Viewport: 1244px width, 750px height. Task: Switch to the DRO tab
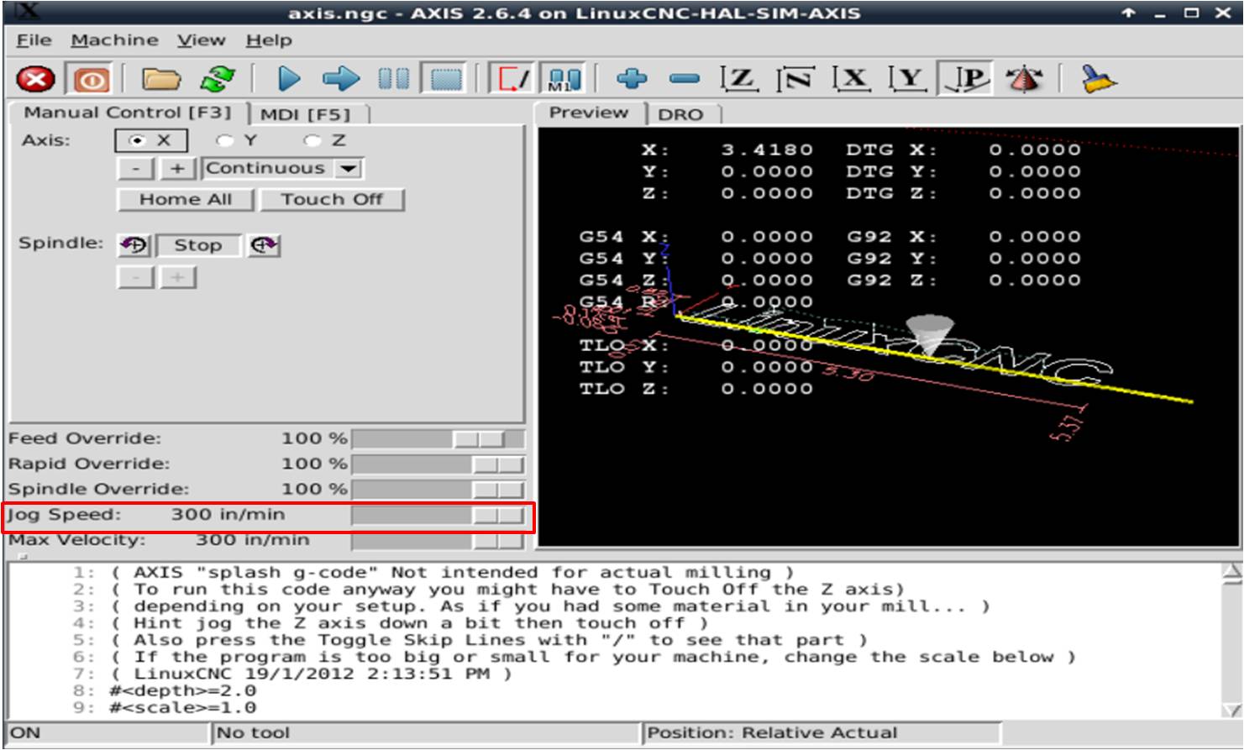coord(680,114)
